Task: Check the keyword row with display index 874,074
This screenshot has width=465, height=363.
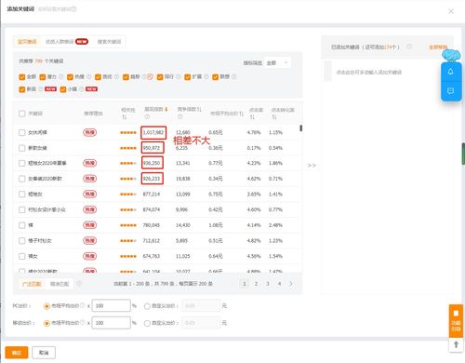Action: click(x=22, y=209)
